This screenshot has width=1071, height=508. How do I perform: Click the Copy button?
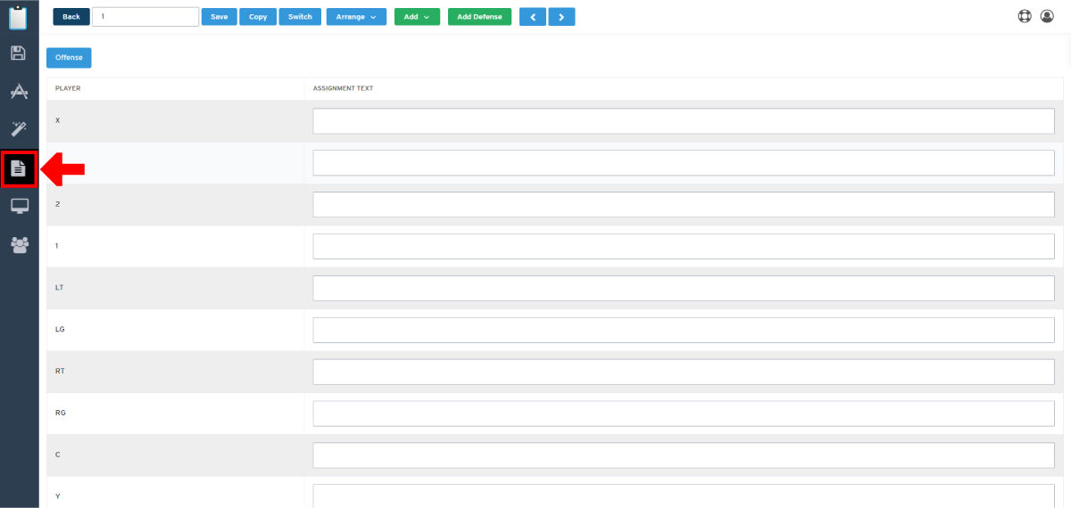(258, 17)
